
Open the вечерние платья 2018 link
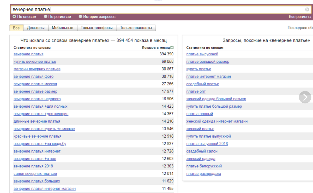pos(33,166)
